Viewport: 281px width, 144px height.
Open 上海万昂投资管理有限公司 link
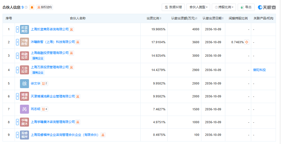coord(50,67)
